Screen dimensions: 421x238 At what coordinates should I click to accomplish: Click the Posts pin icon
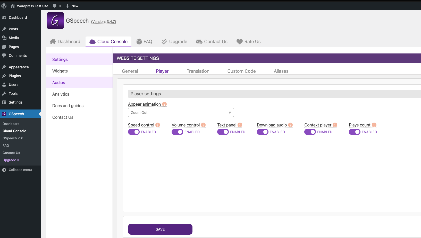(x=4, y=29)
